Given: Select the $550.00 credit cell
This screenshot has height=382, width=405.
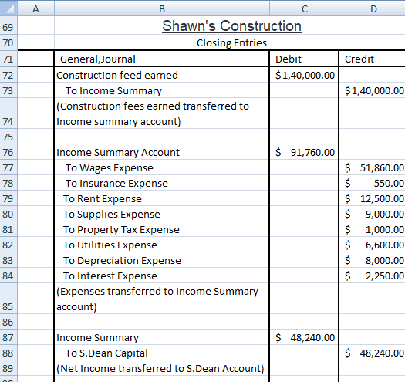Looking at the screenshot, I should pyautogui.click(x=372, y=183).
